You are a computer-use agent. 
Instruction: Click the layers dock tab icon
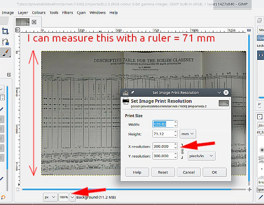pos(259,21)
